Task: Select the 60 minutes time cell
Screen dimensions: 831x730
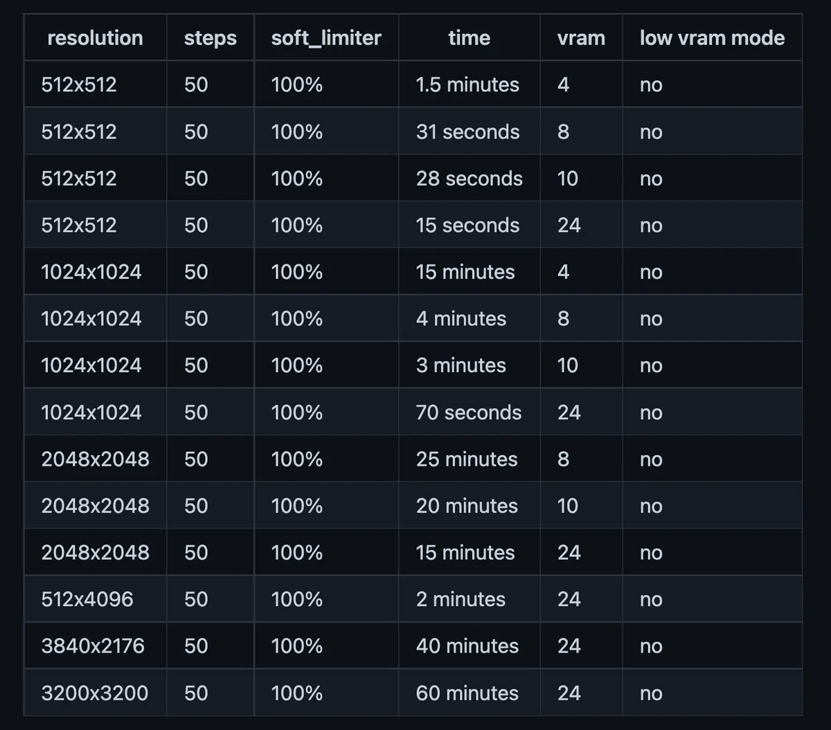Action: (469, 693)
